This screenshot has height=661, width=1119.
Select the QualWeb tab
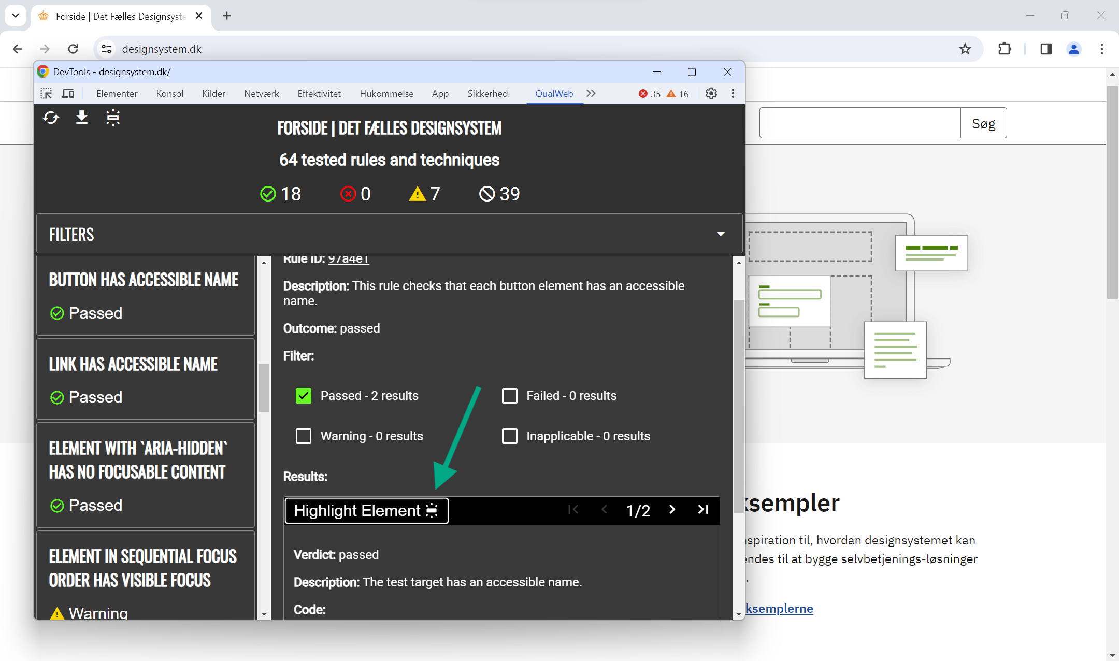point(554,94)
